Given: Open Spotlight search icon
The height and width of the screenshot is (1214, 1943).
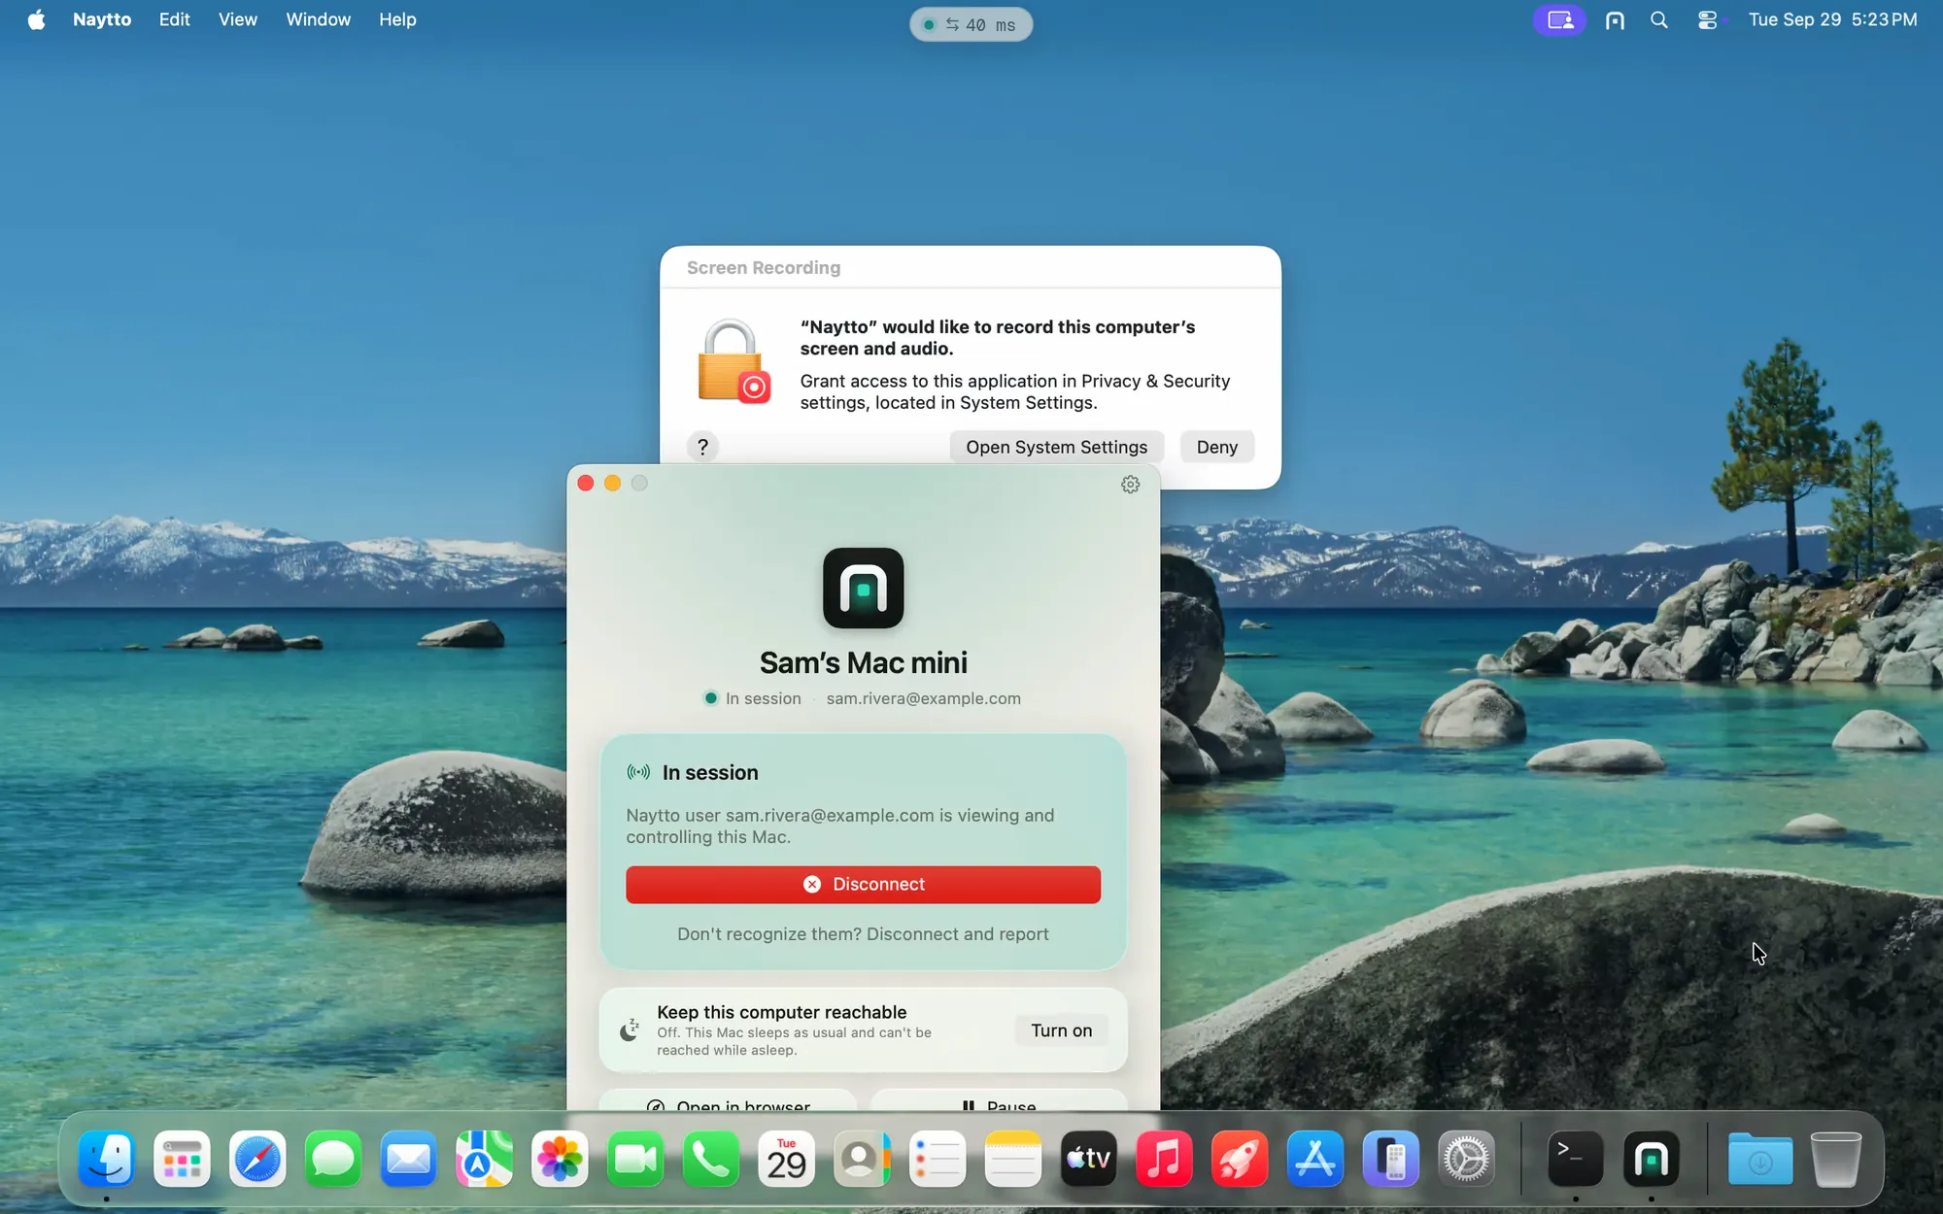Looking at the screenshot, I should point(1659,19).
